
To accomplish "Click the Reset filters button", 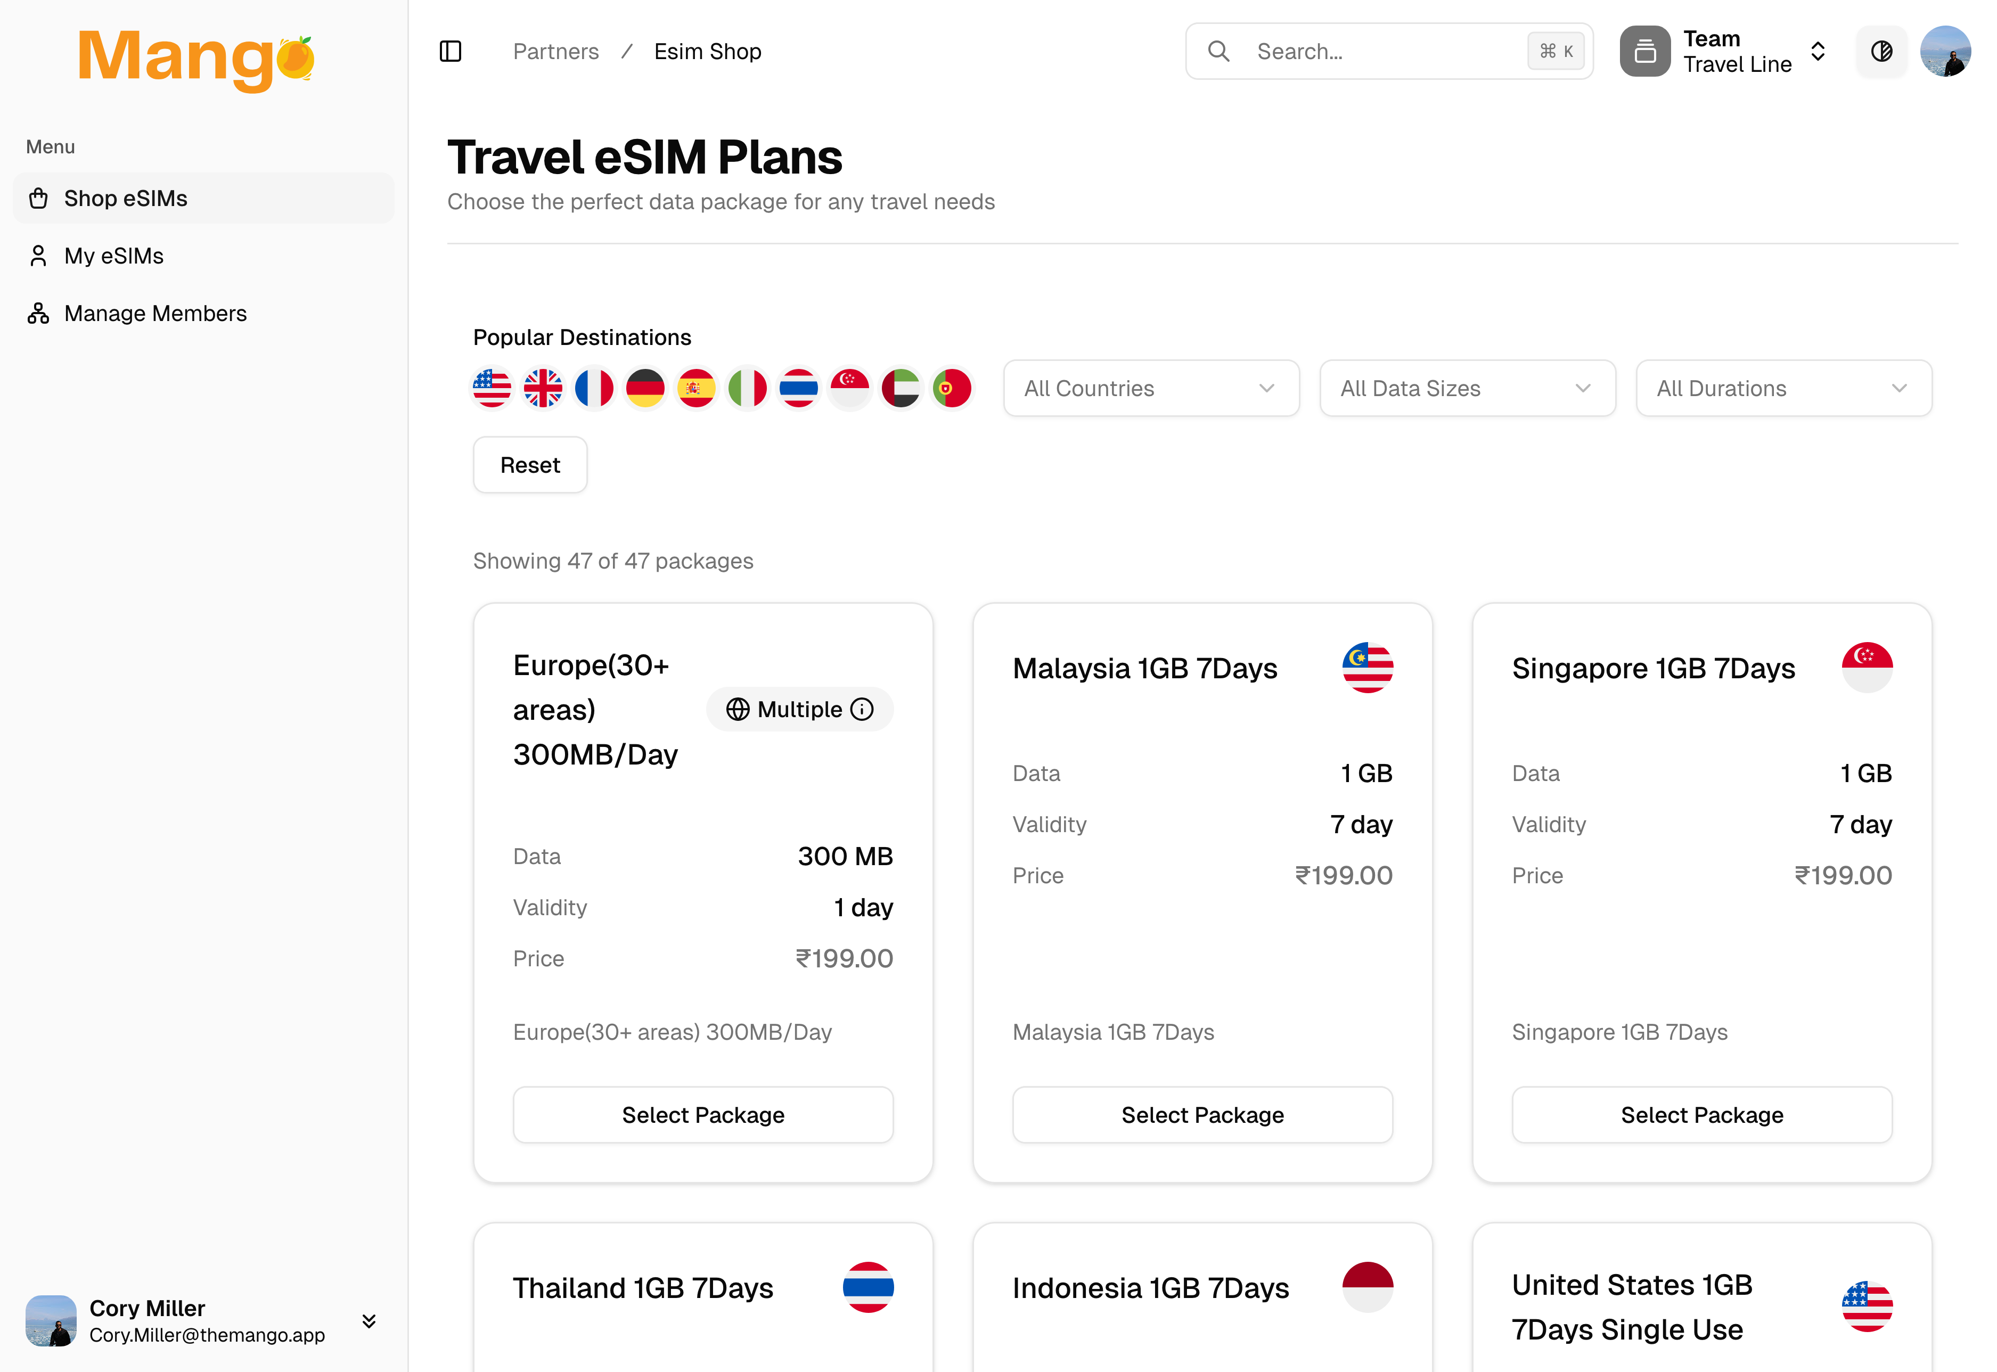I will (x=530, y=465).
